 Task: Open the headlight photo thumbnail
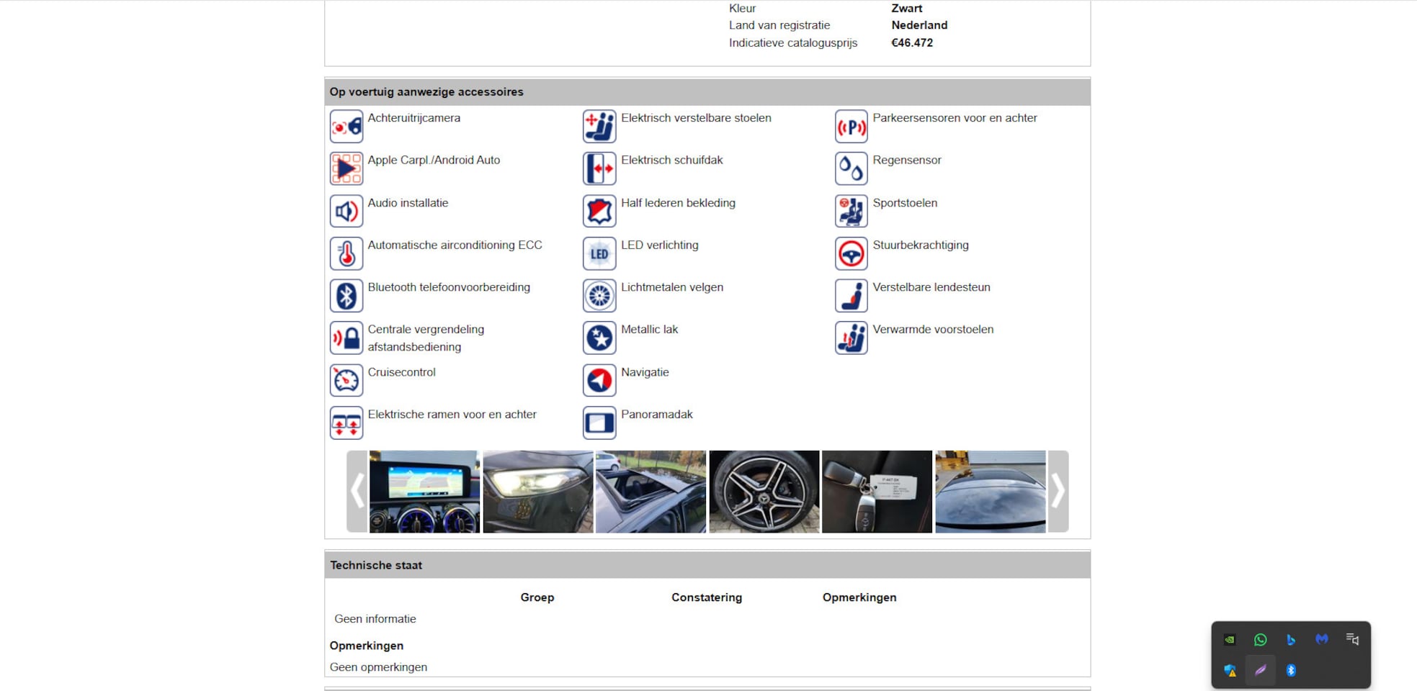tap(537, 492)
